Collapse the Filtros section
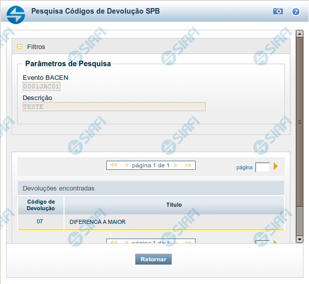 (x=20, y=46)
